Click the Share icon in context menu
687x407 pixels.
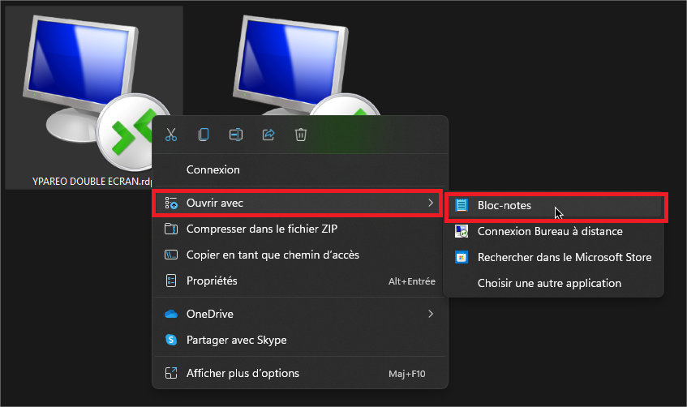point(268,135)
